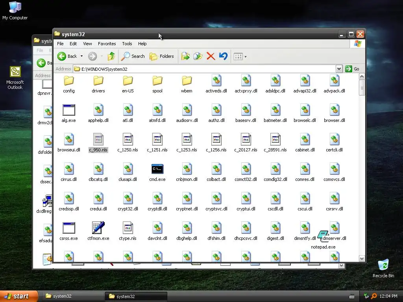
Task: Select the alg.exe file icon
Action: [x=69, y=110]
